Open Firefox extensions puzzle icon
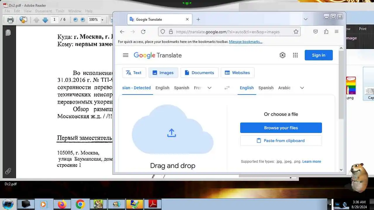The width and height of the screenshot is (374, 210). (x=326, y=32)
